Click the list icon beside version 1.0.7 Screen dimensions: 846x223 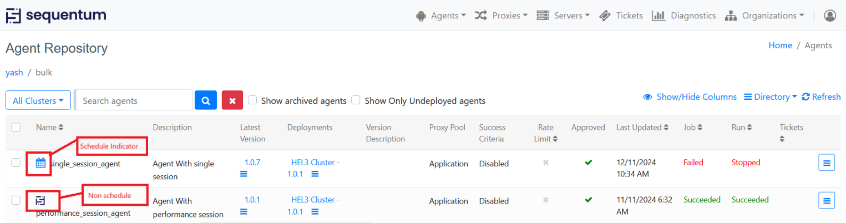coord(244,174)
